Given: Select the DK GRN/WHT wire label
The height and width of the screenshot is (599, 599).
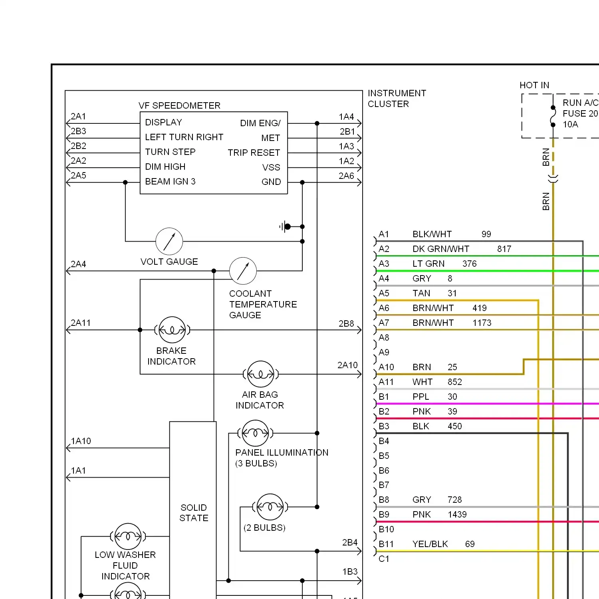Looking at the screenshot, I should pos(441,249).
